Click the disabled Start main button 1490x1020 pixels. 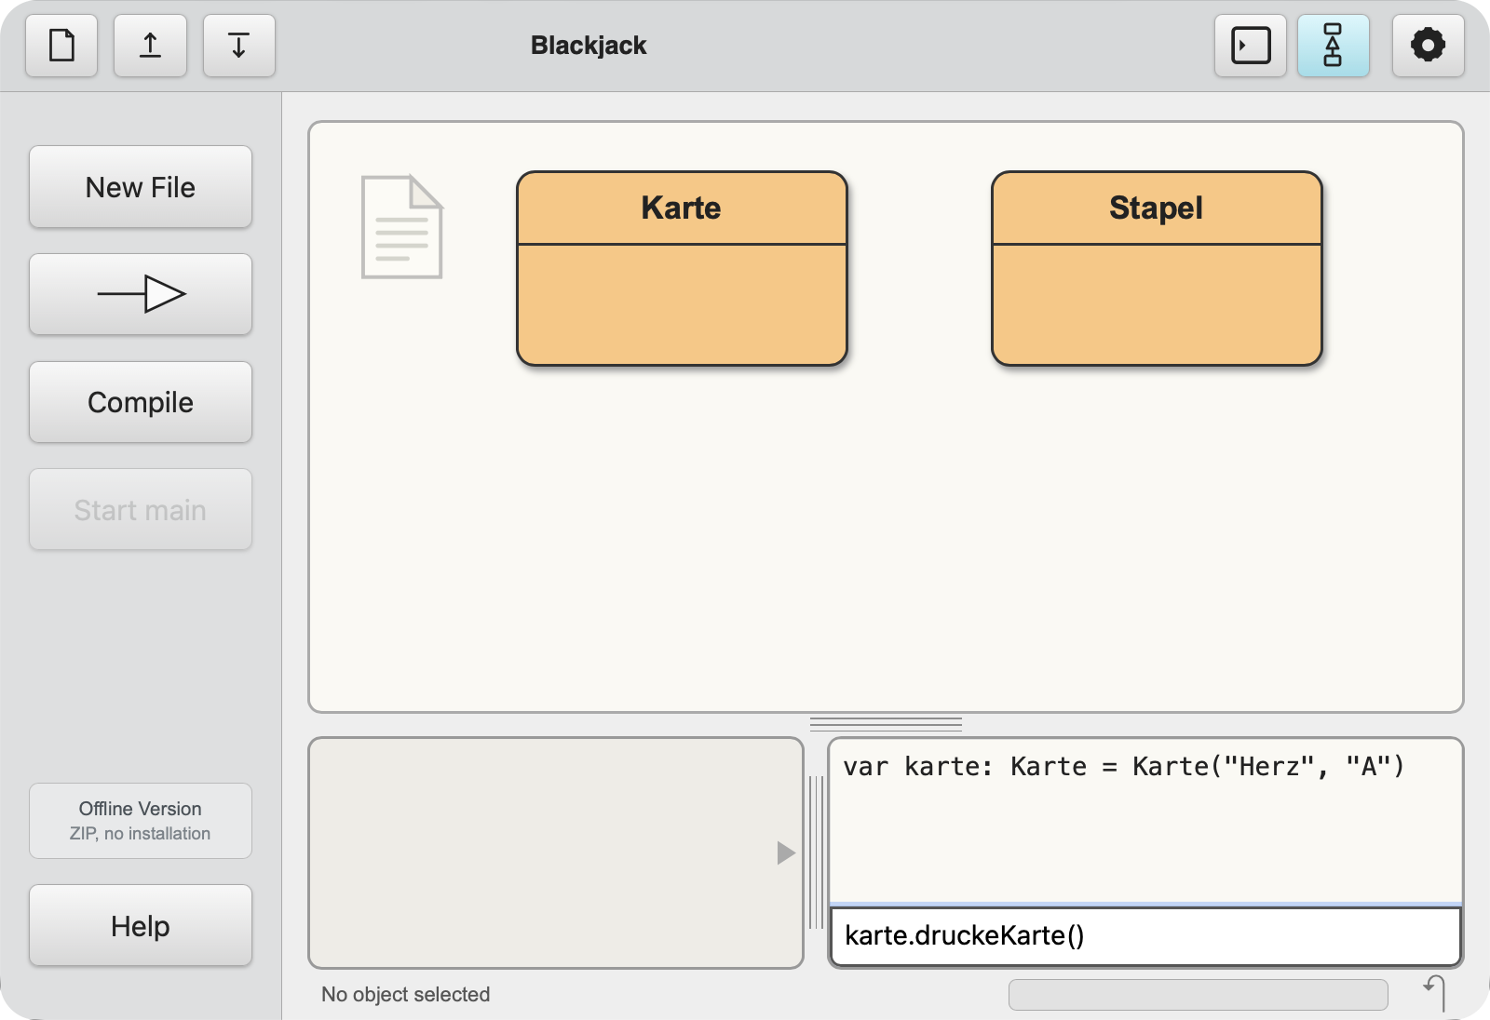(141, 509)
